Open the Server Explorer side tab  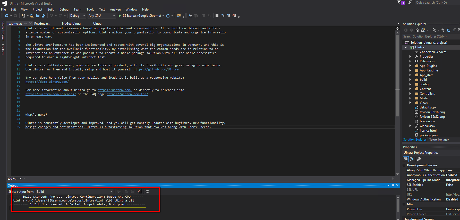[3, 31]
